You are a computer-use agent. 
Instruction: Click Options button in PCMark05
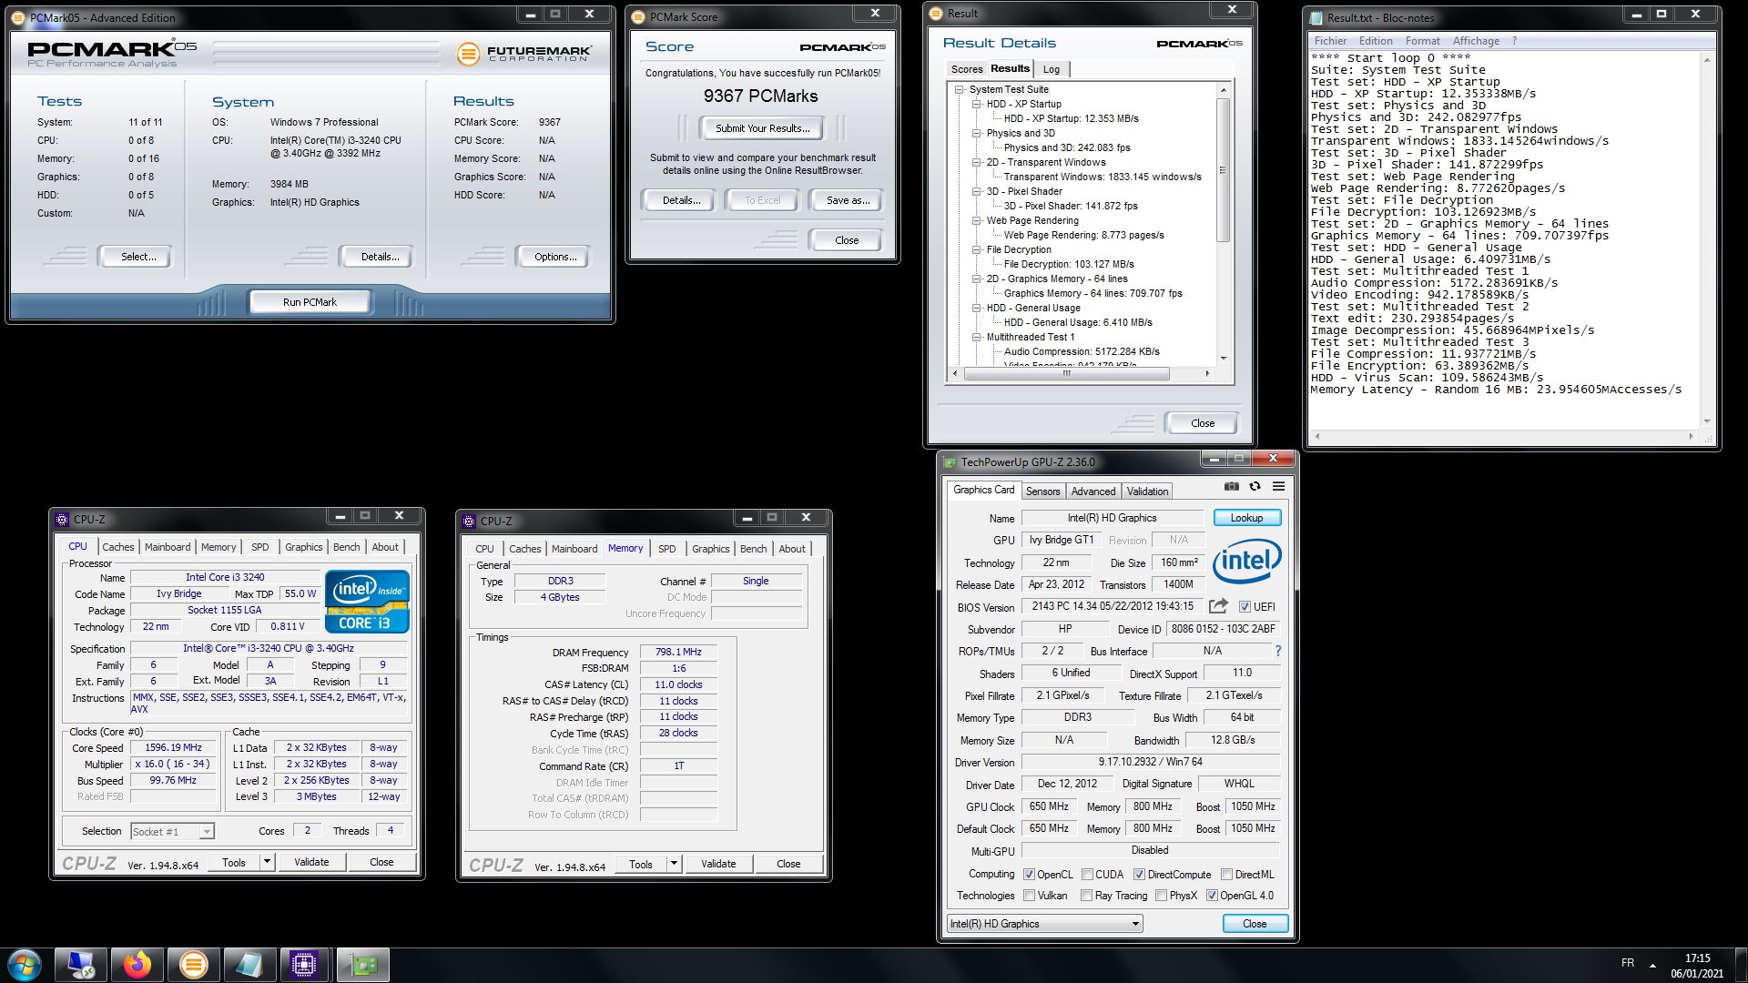(x=555, y=257)
